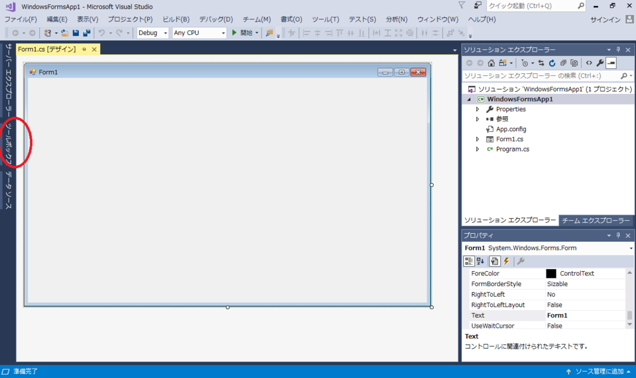The width and height of the screenshot is (636, 378).
Task: Open the ツール(T) menu
Action: (325, 19)
